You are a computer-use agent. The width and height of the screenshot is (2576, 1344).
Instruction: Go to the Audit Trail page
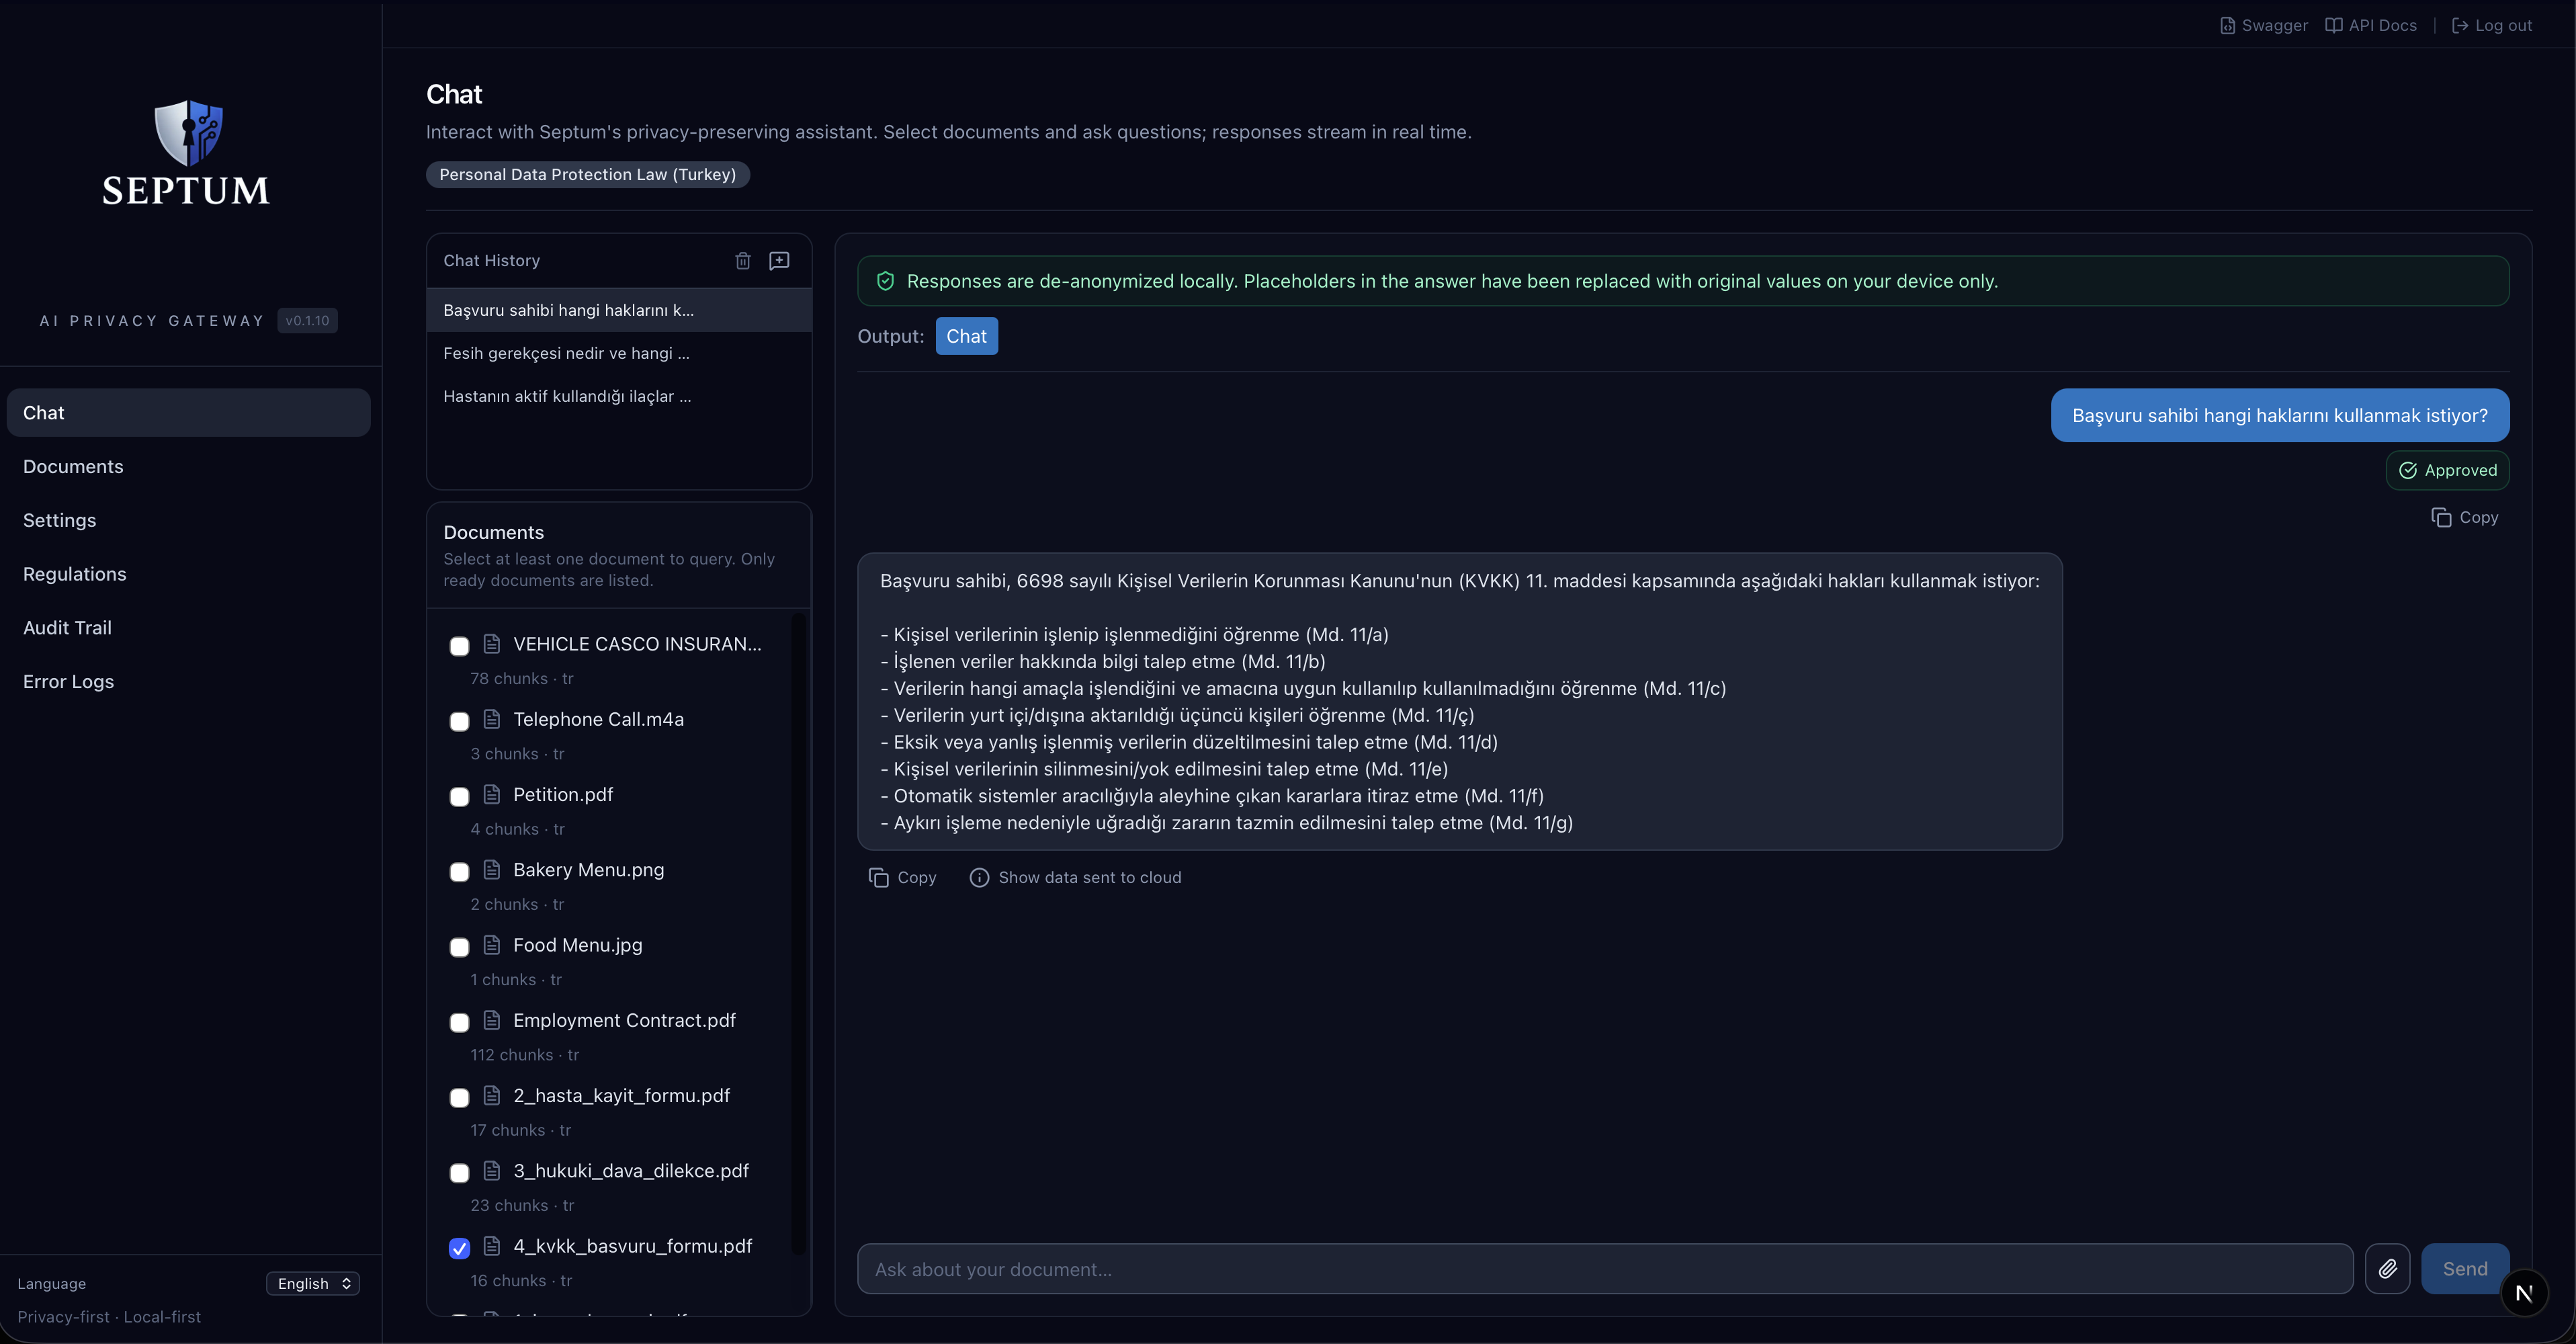pyautogui.click(x=67, y=627)
